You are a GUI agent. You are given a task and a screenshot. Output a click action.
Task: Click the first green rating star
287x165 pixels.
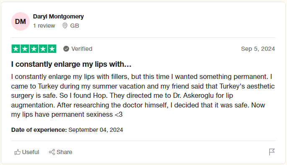[16, 49]
